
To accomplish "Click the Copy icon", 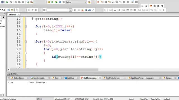I will tap(19, 2).
